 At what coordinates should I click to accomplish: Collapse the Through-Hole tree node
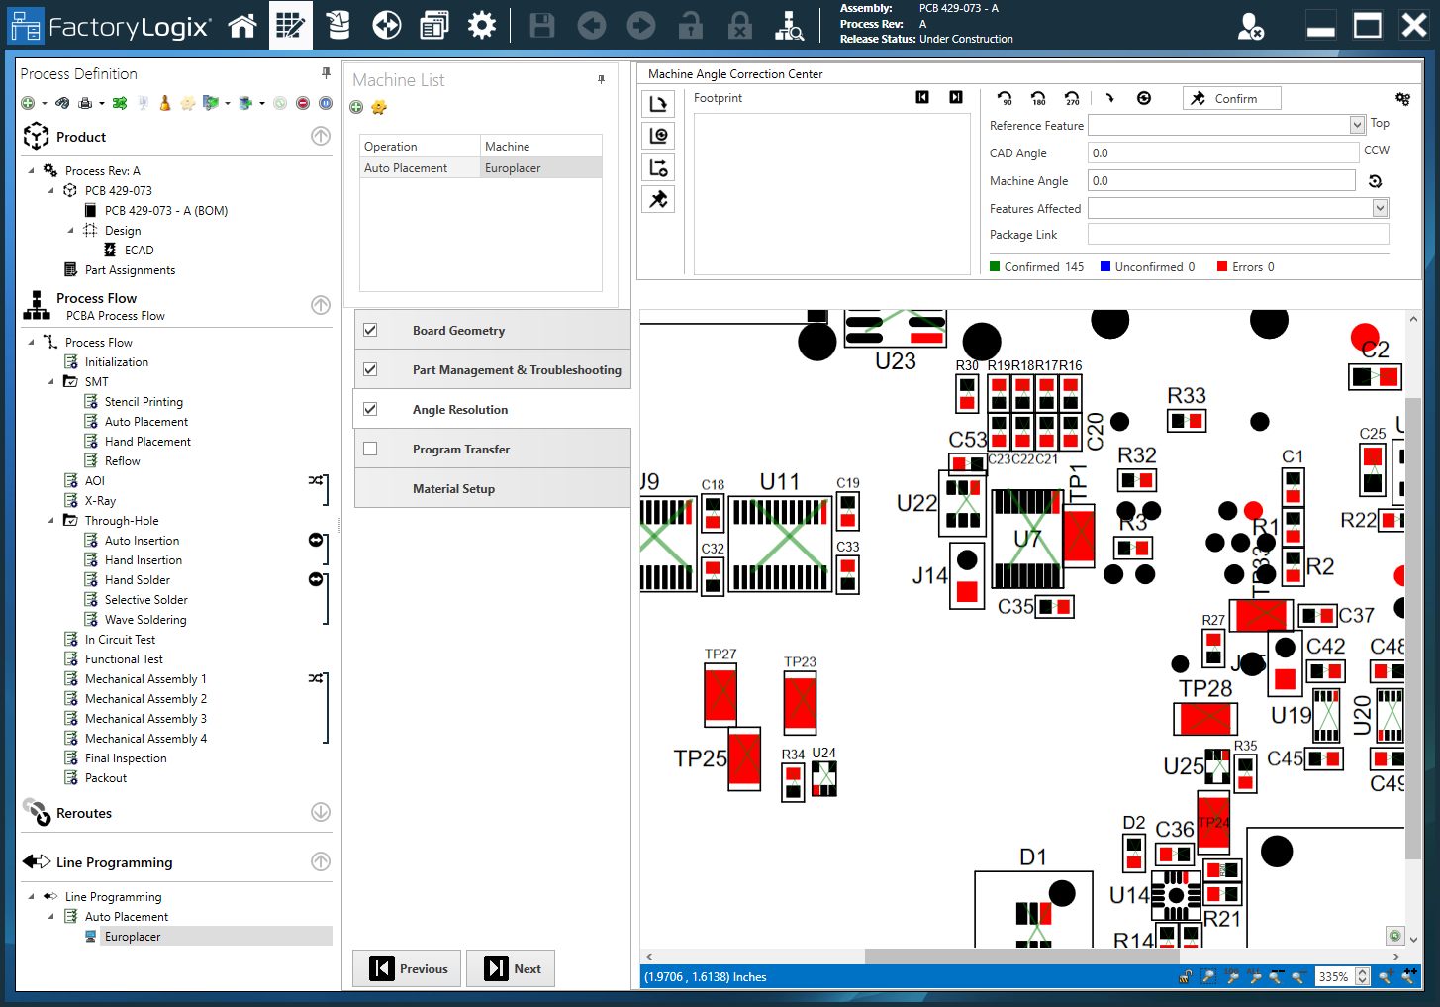[x=51, y=521]
